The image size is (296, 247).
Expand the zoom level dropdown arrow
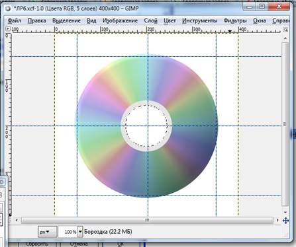80,232
